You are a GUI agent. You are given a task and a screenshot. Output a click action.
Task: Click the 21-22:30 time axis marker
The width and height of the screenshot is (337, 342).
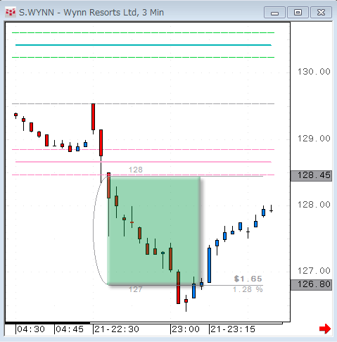pos(117,329)
